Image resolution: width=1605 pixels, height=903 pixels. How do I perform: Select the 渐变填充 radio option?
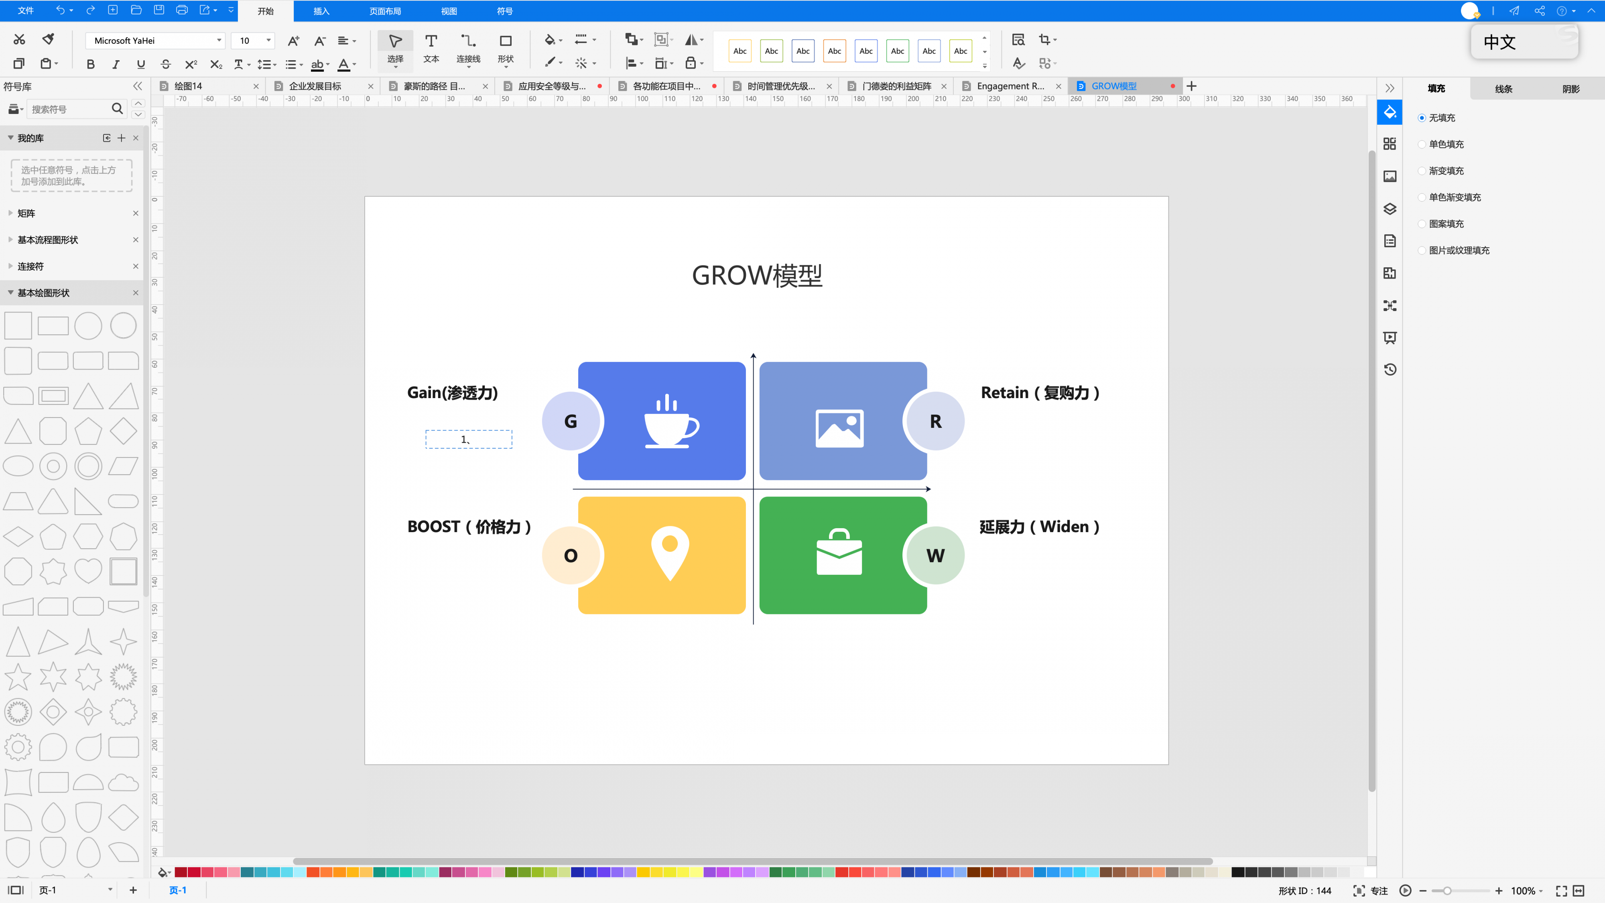(1422, 171)
